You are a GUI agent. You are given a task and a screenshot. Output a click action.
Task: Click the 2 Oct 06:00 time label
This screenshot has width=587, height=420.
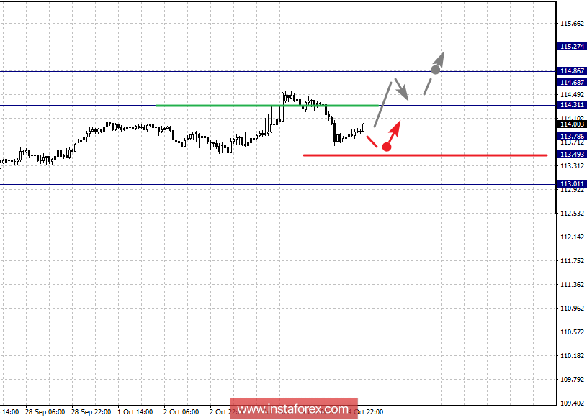click(182, 412)
